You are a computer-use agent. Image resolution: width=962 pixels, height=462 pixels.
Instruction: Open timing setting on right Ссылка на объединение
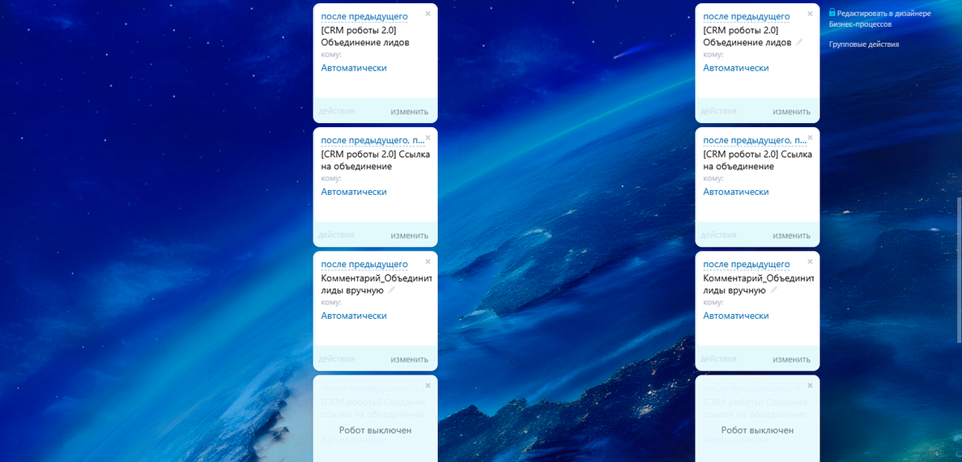pos(756,140)
